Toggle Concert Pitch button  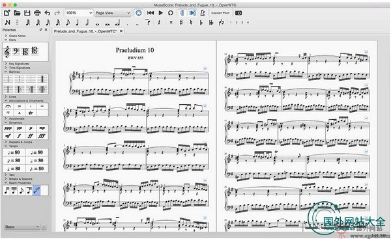(x=220, y=13)
